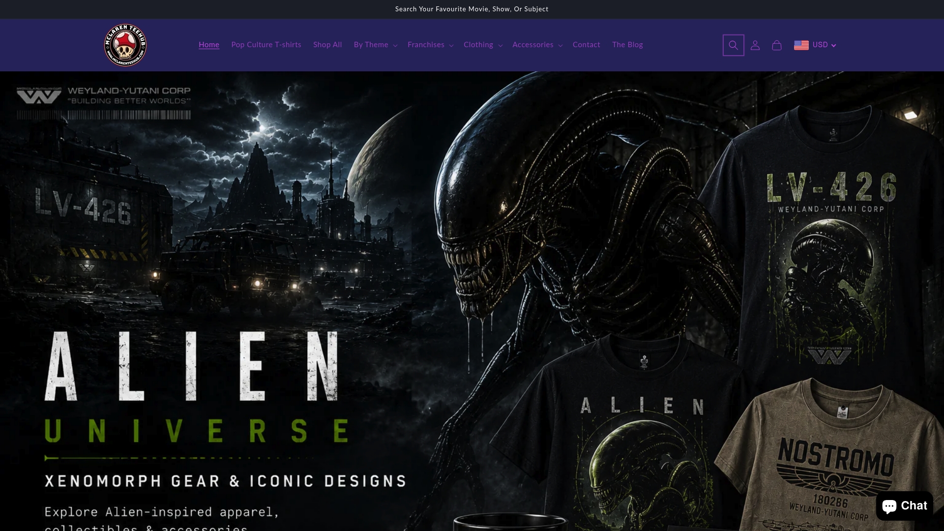Go to the Home page link

(x=209, y=45)
